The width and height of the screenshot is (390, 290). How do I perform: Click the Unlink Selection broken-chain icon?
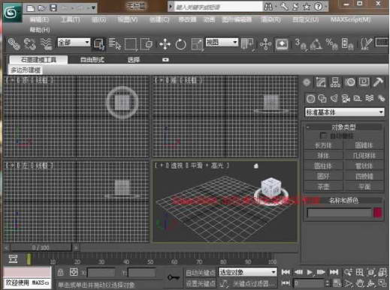click(x=30, y=44)
